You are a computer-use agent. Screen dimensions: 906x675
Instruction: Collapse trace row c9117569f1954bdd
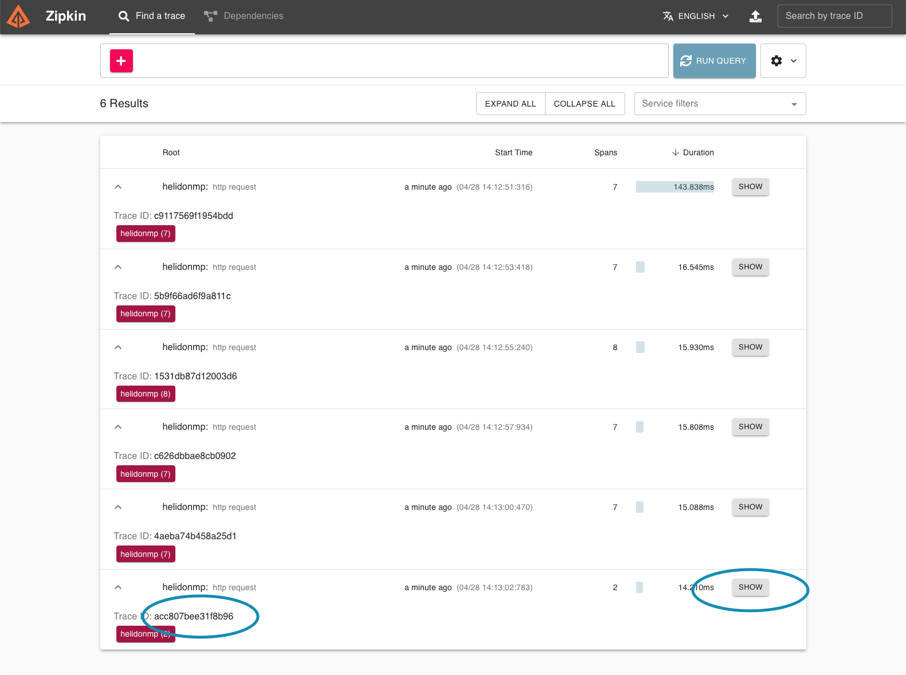pyautogui.click(x=118, y=187)
